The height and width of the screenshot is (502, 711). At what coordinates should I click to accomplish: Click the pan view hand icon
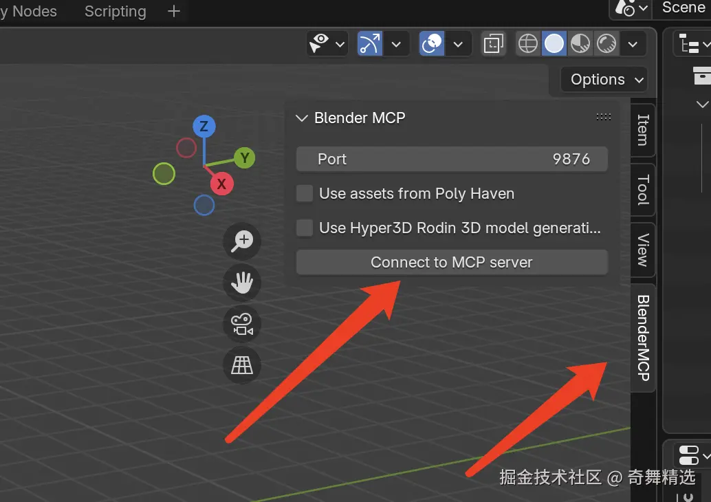point(241,283)
